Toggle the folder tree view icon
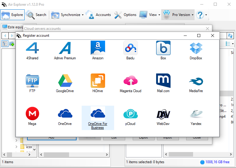The width and height of the screenshot is (236, 168). (x=5, y=44)
